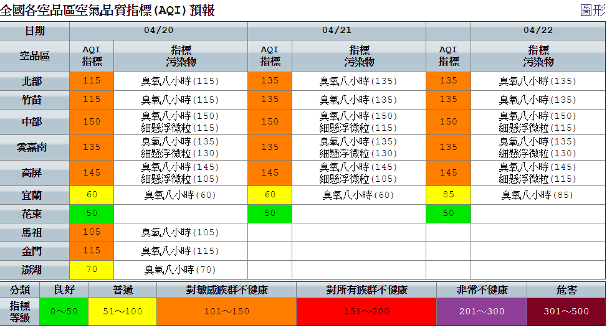Click 澎湖 pollutant 臭氧八小時(70) cell
The width and height of the screenshot is (607, 328).
(x=180, y=269)
